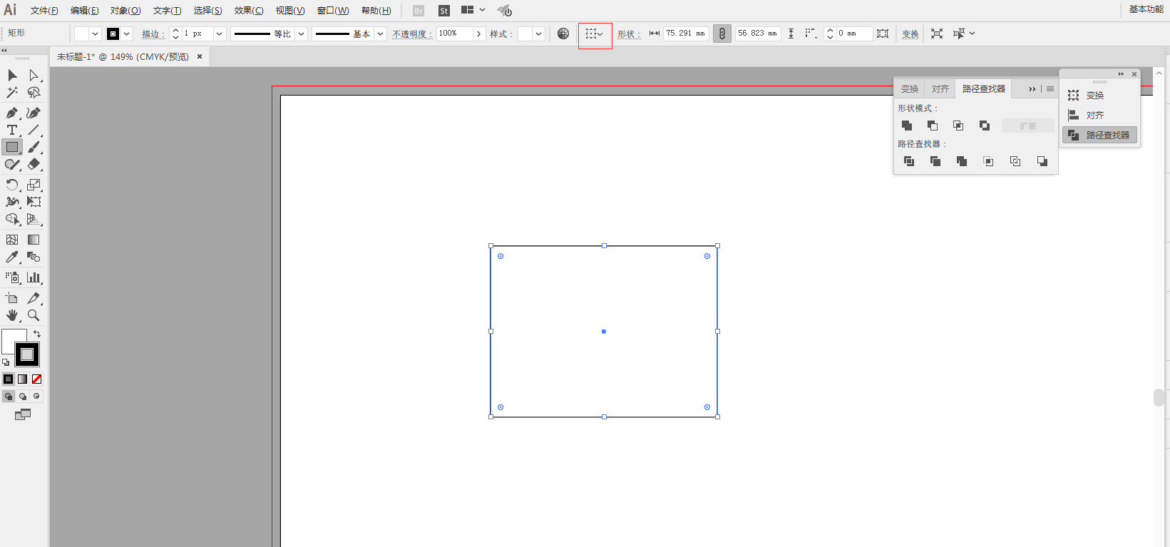Enable Draw Inside mode
The width and height of the screenshot is (1170, 547).
(x=36, y=397)
